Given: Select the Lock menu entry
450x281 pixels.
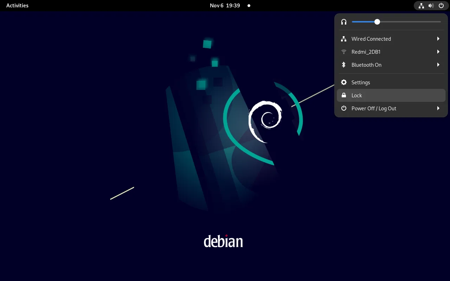Looking at the screenshot, I should pyautogui.click(x=357, y=96).
